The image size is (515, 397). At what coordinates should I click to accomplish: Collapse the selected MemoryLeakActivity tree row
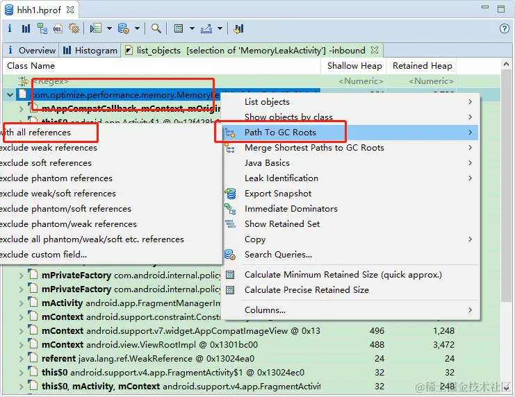pos(10,95)
